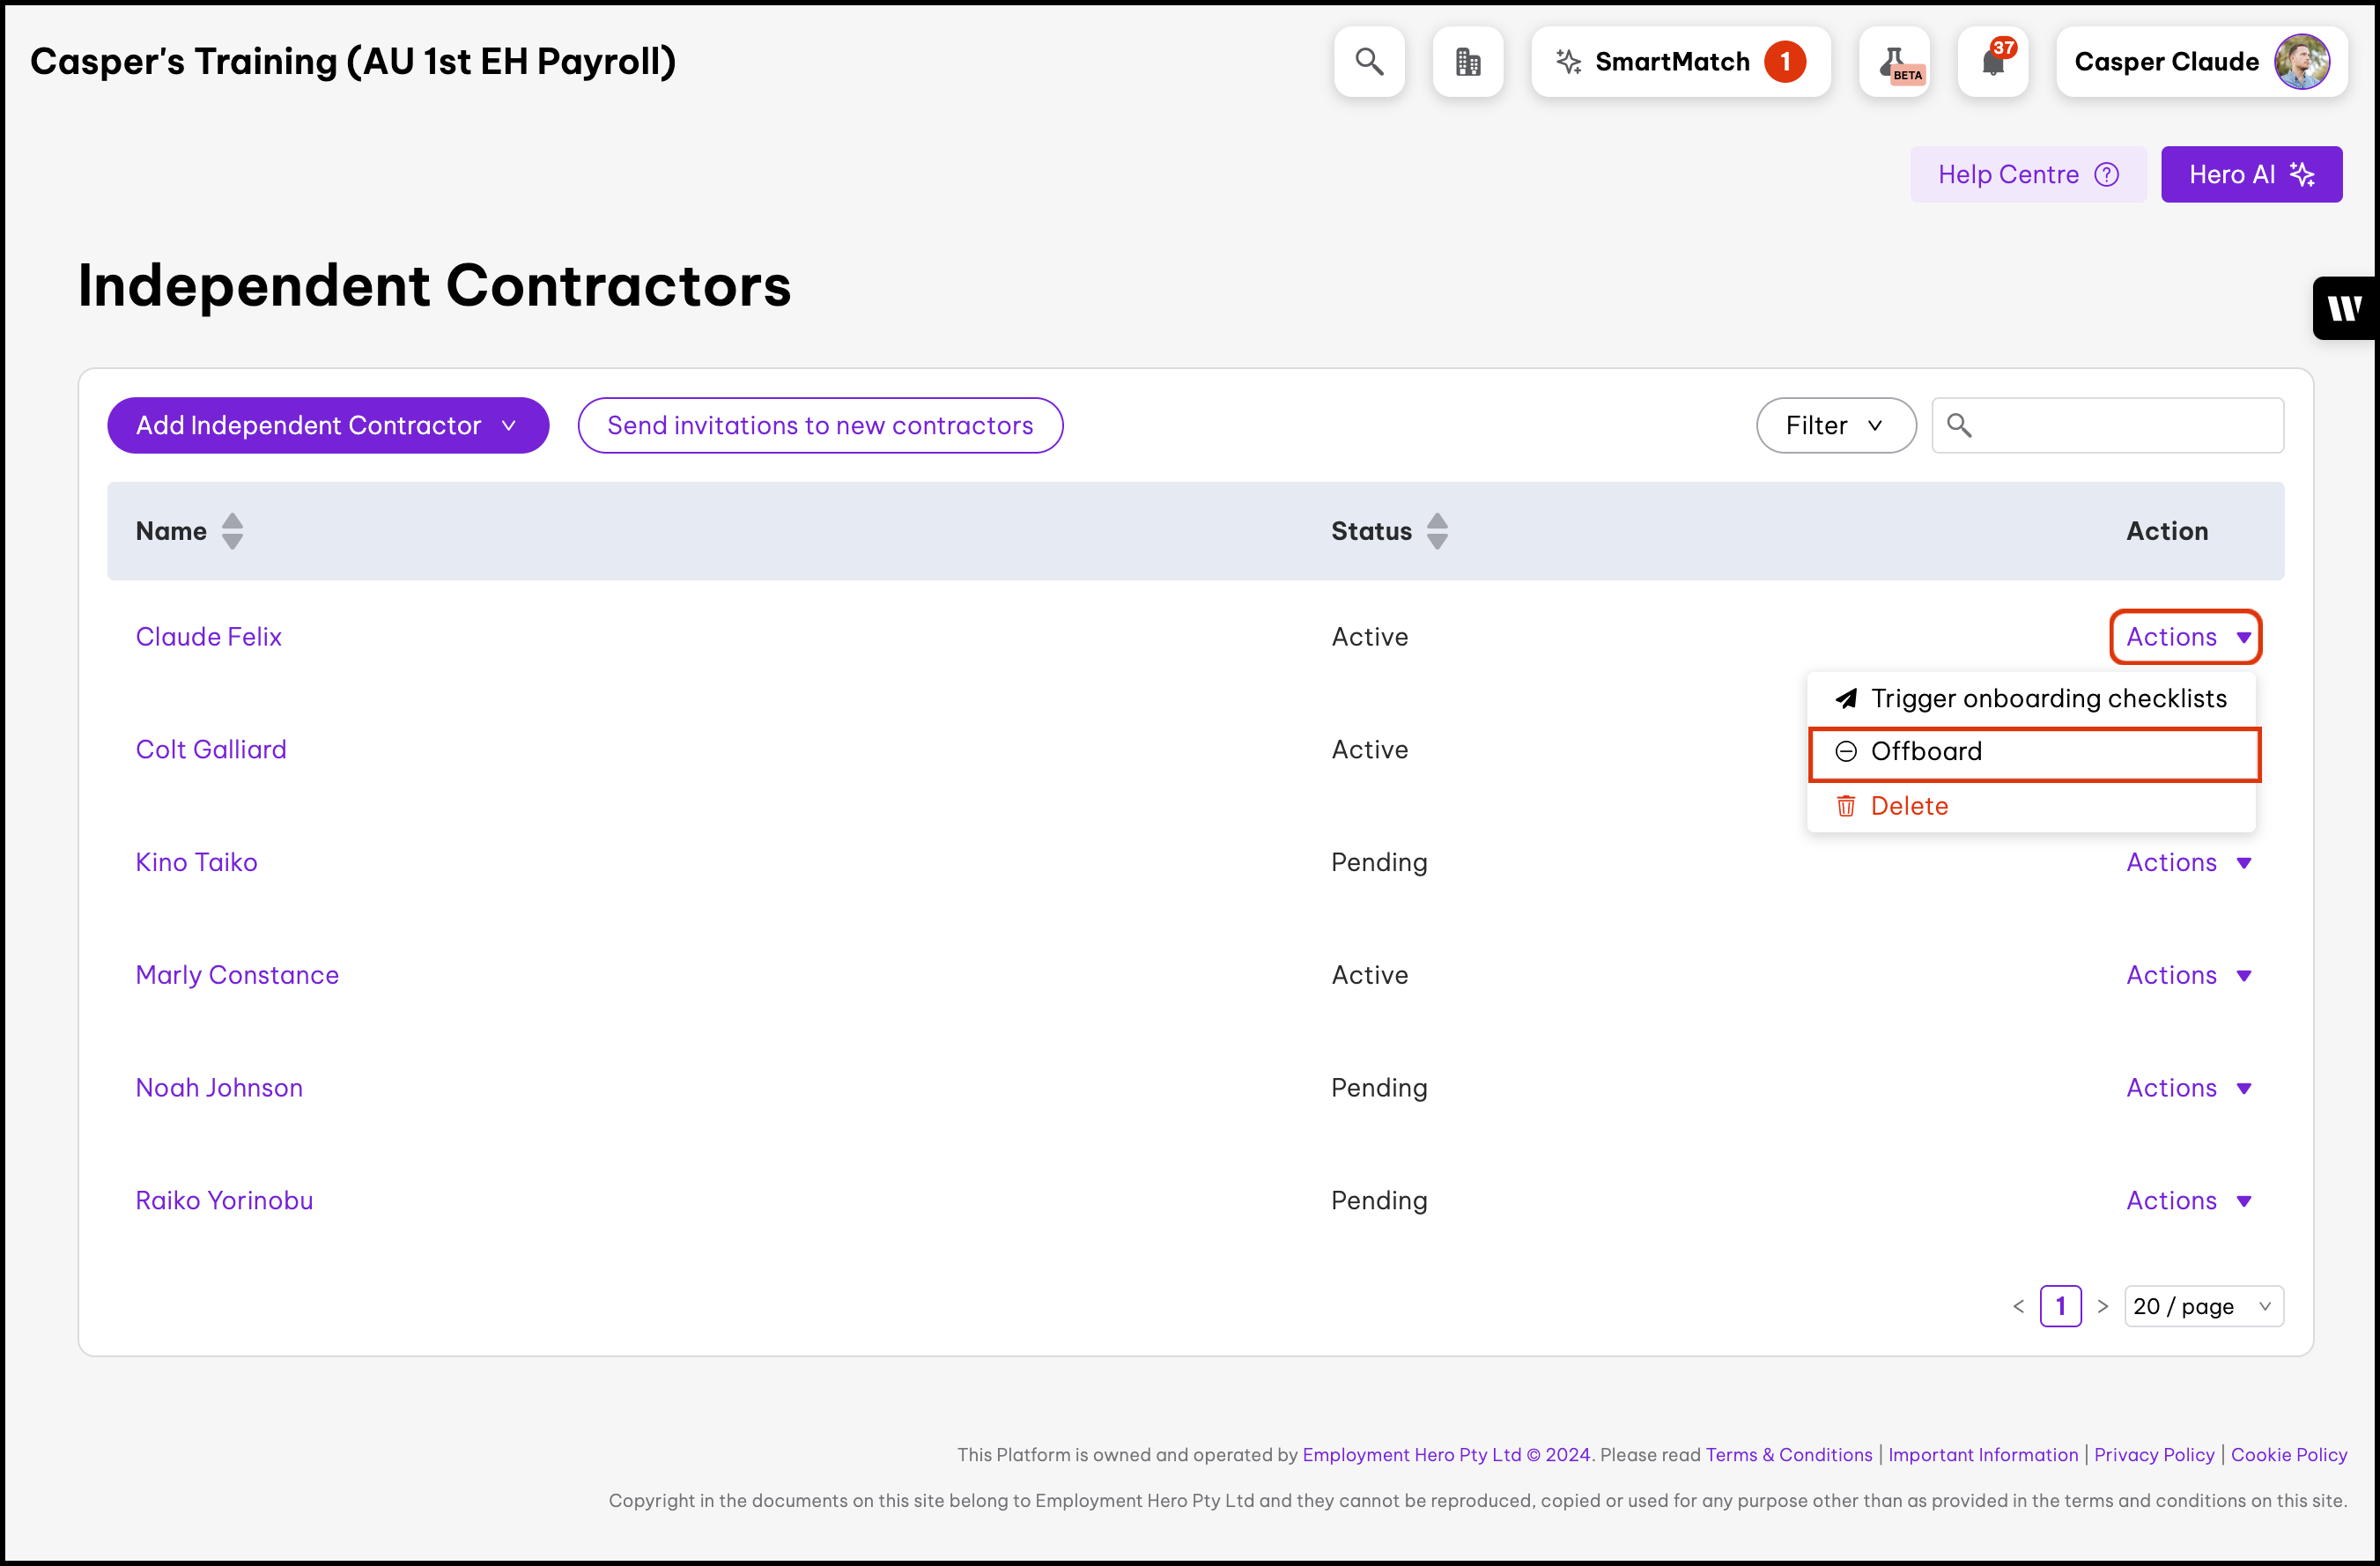Open SmartMatch with 1 notification
This screenshot has width=2380, height=1566.
pos(1680,62)
